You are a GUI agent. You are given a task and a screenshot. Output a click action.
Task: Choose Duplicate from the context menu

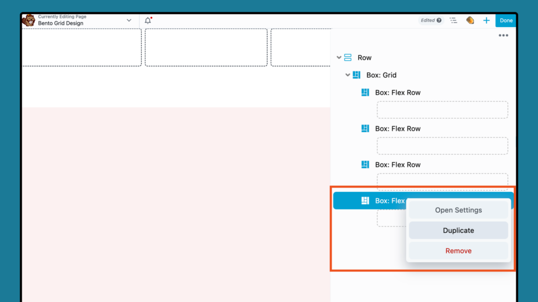coord(458,230)
